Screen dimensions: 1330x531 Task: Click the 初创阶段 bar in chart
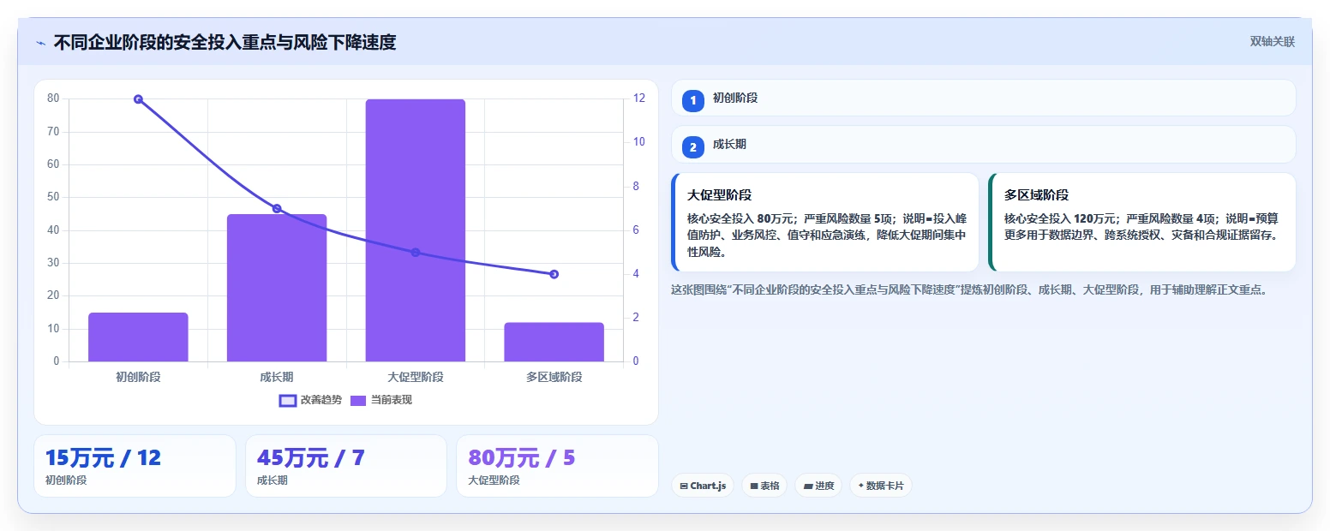tap(138, 337)
